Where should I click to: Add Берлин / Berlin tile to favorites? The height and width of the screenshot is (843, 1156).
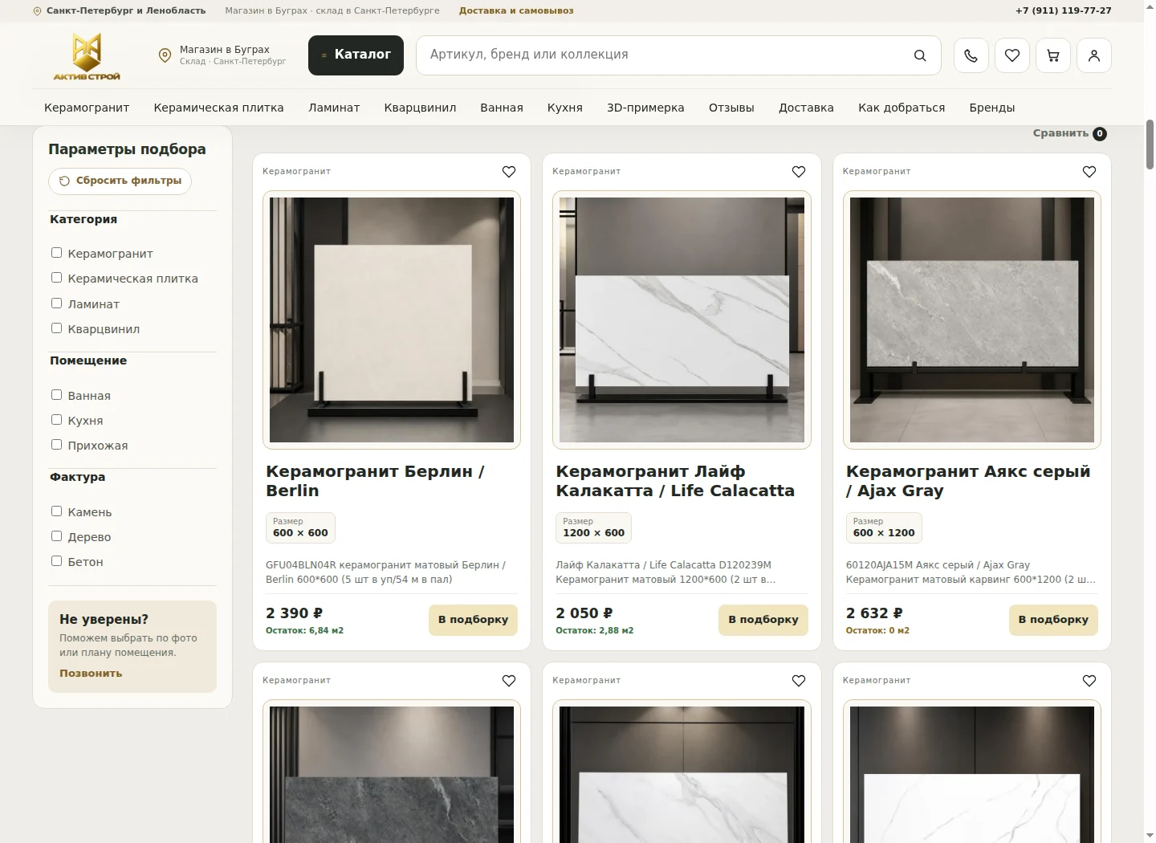[x=509, y=172]
